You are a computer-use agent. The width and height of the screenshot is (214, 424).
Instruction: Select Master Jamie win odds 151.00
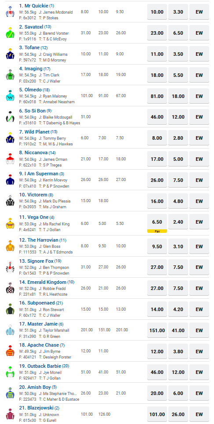(x=157, y=330)
